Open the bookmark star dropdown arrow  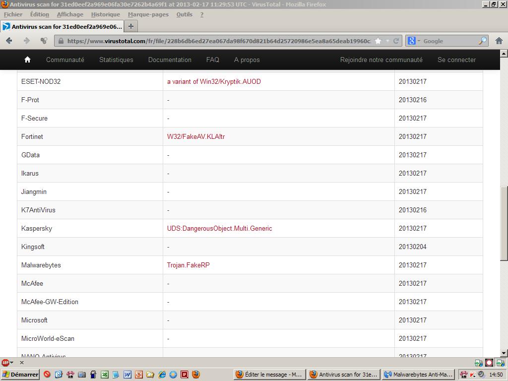(387, 41)
